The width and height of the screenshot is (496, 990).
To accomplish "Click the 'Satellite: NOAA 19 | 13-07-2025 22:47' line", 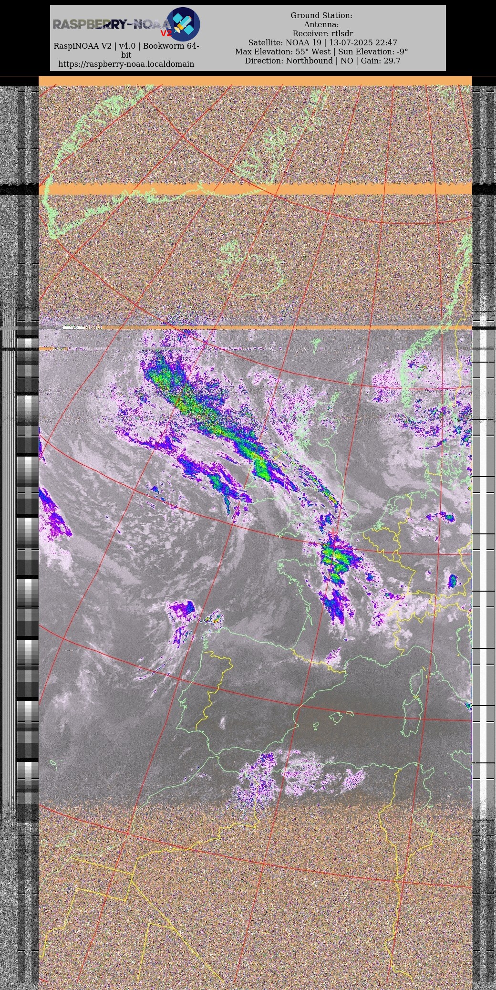I will point(322,42).
